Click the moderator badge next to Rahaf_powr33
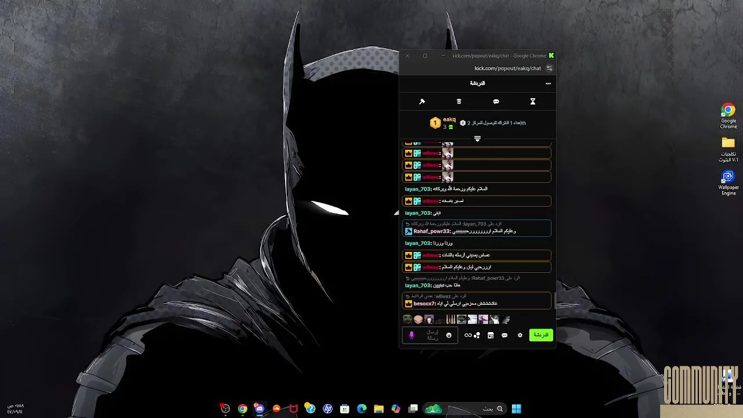The image size is (743, 418). point(408,231)
